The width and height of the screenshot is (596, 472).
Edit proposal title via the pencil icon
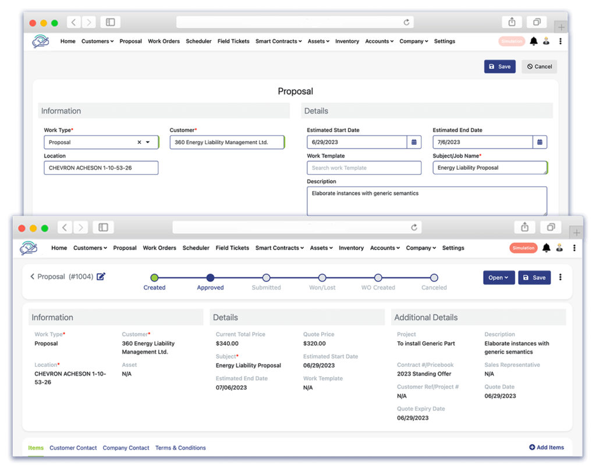pyautogui.click(x=100, y=277)
